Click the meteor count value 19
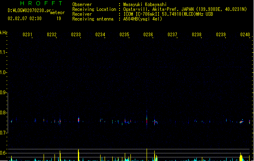The height and width of the screenshot is (161, 254). coord(59,19)
